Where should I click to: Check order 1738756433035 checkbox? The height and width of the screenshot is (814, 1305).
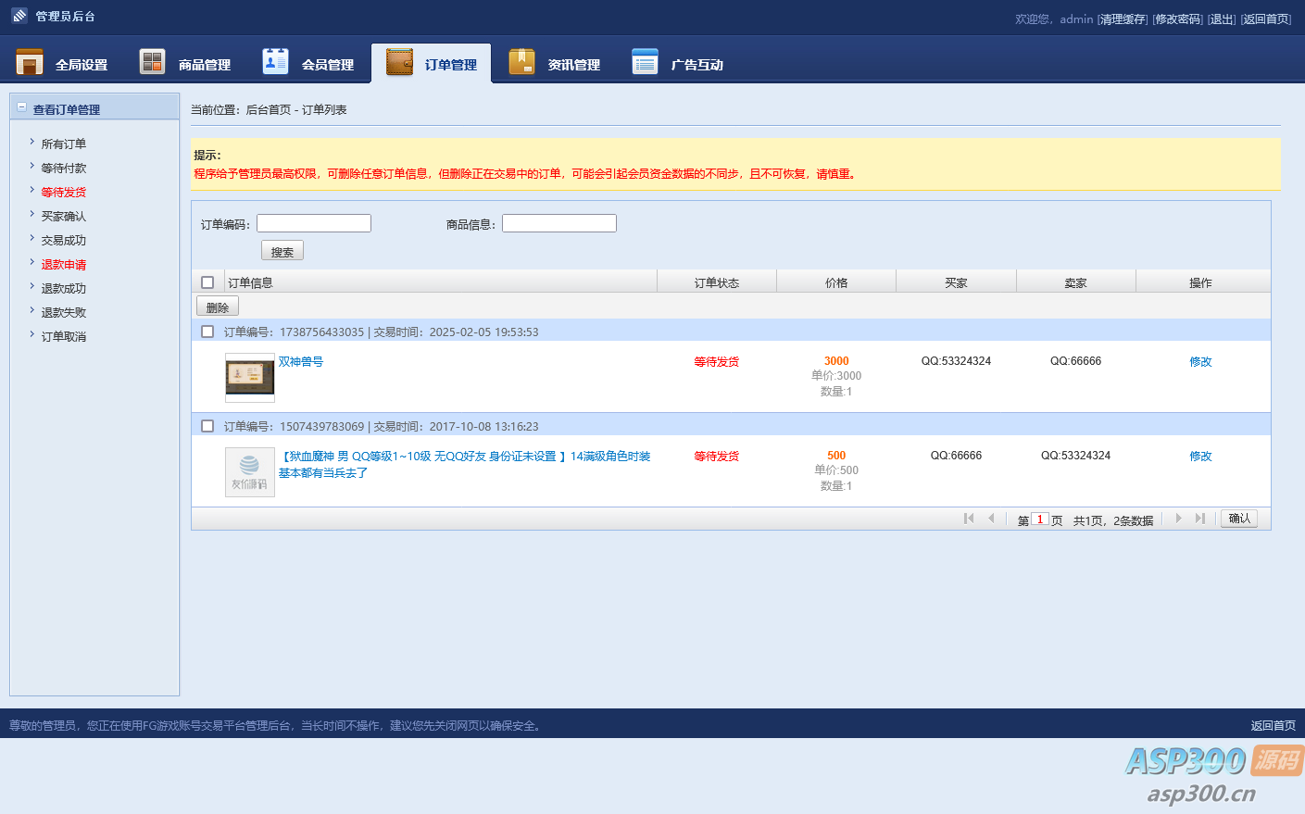pos(207,332)
